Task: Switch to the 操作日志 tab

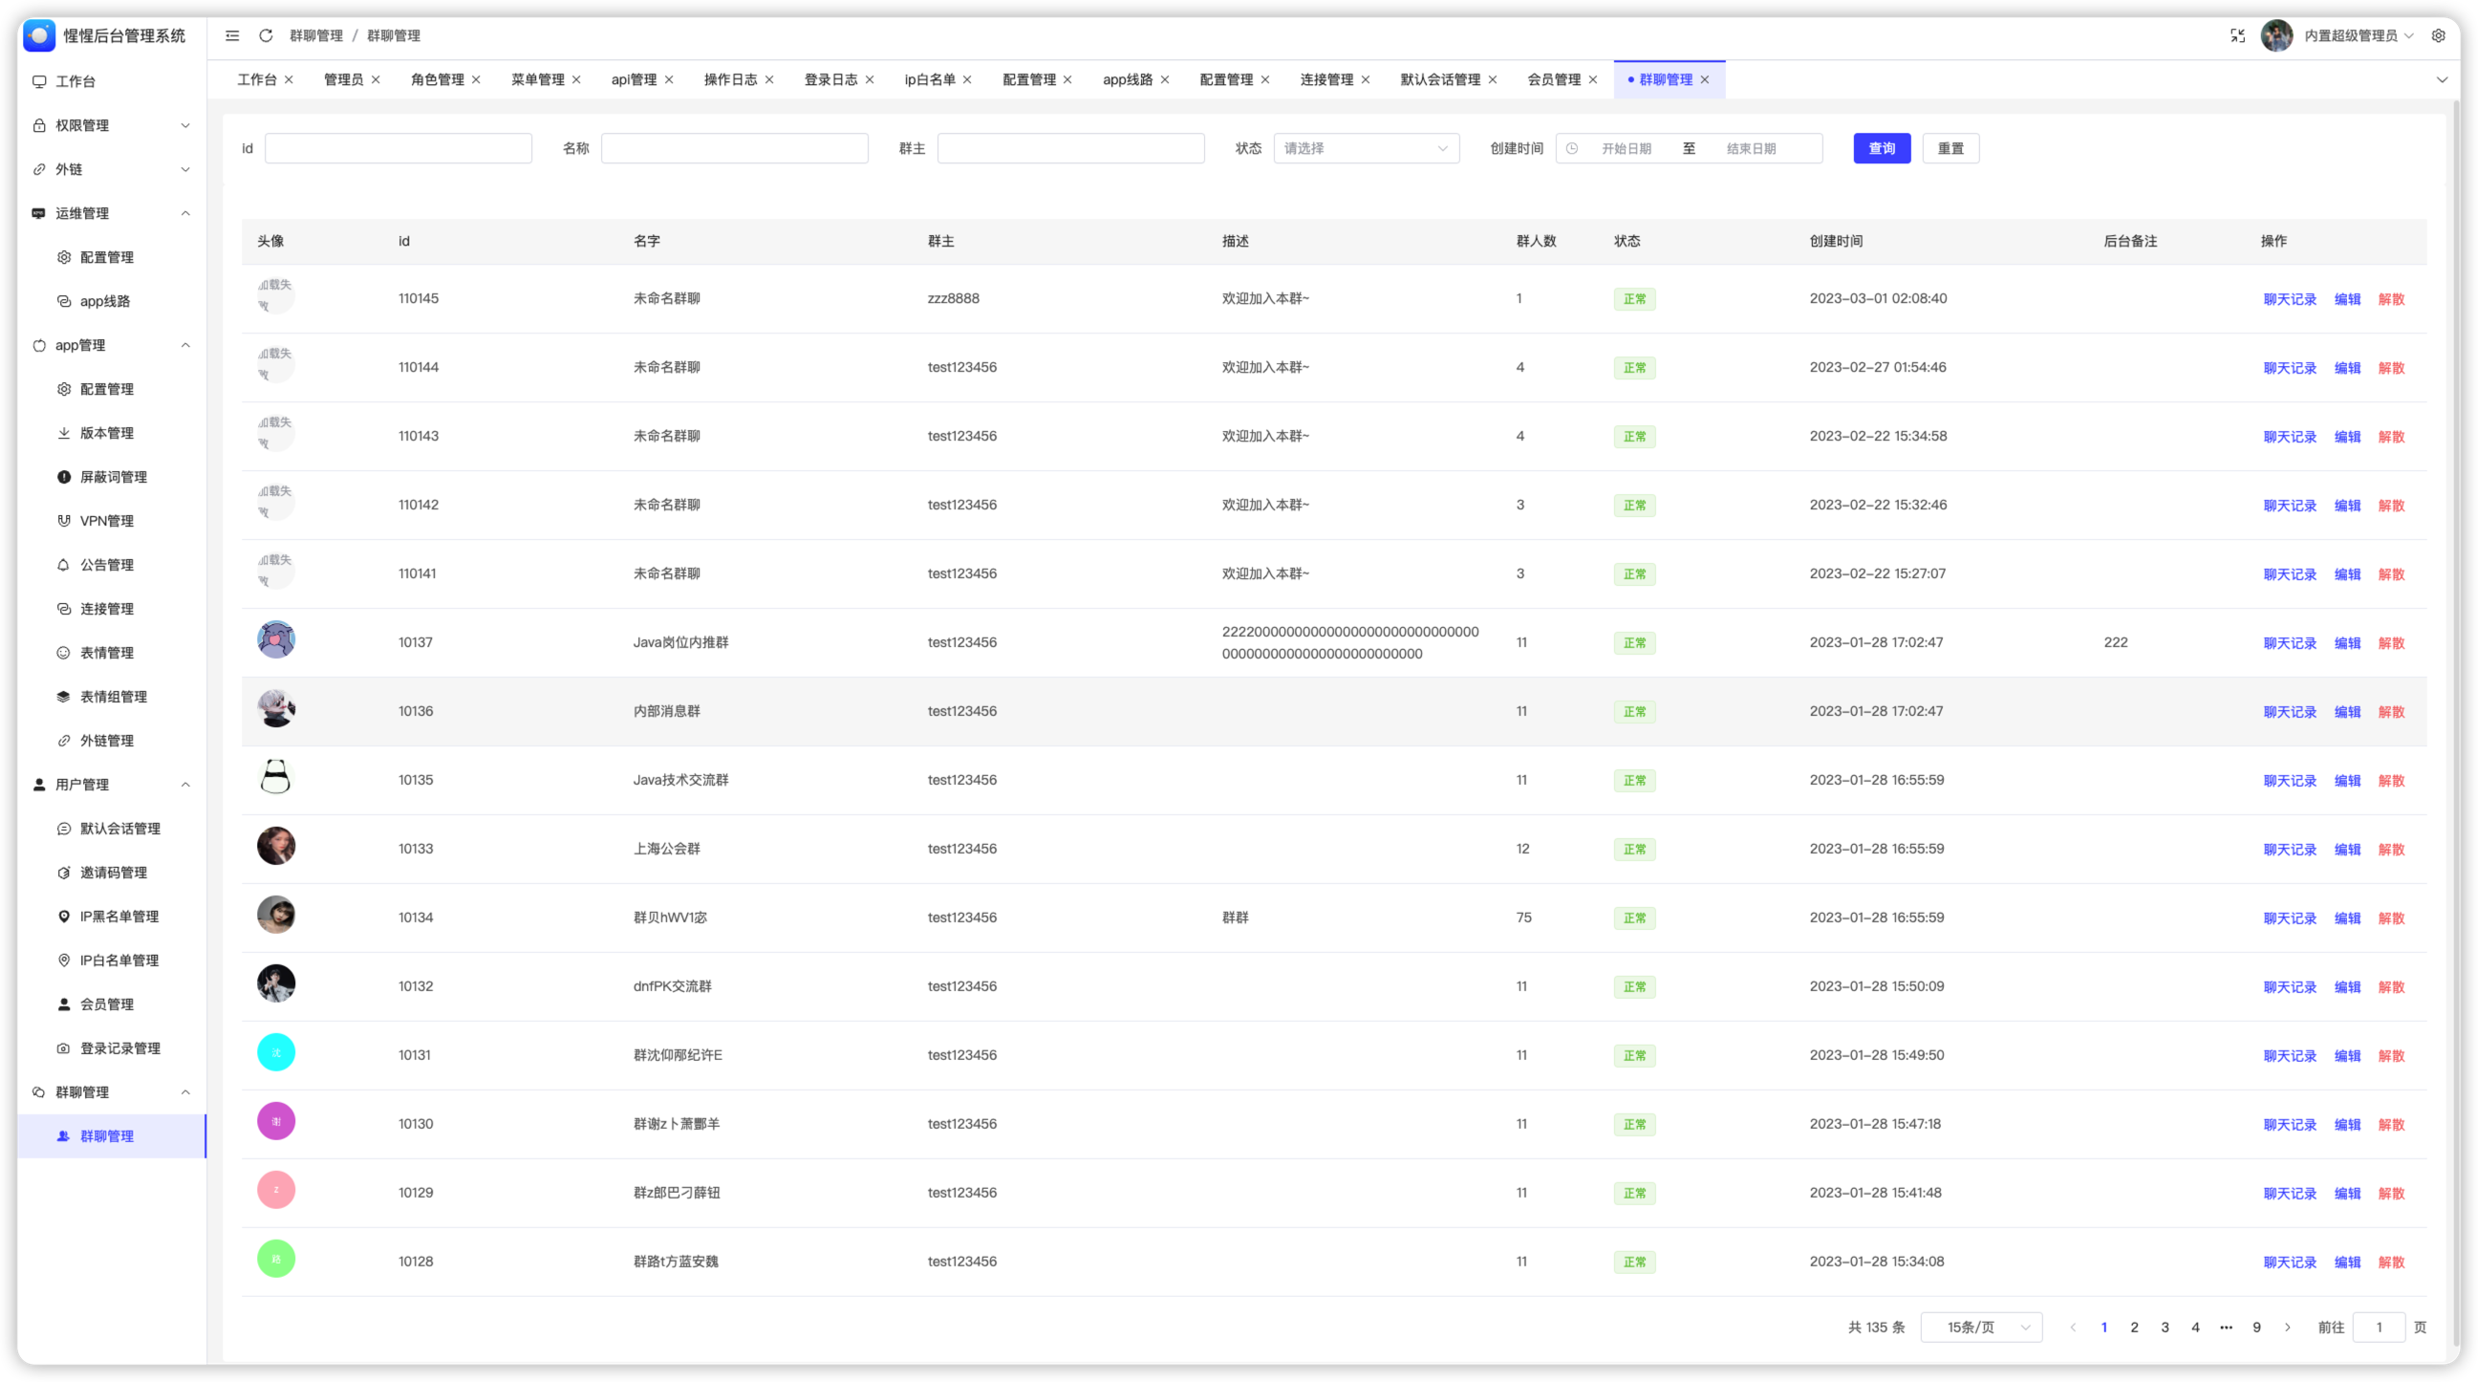Action: (730, 80)
